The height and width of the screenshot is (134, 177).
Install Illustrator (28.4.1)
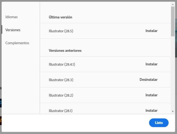pyautogui.click(x=151, y=64)
